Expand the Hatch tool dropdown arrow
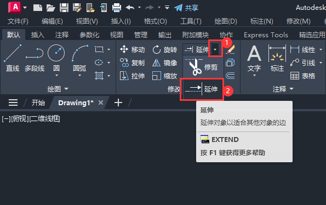This screenshot has height=205, width=326. click(x=108, y=76)
